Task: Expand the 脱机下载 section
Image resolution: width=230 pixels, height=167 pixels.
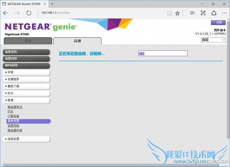Action: click(26, 86)
